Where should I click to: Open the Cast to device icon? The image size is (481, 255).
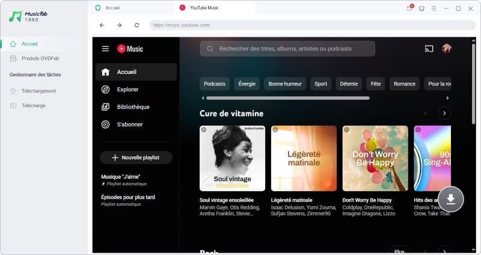pyautogui.click(x=429, y=49)
